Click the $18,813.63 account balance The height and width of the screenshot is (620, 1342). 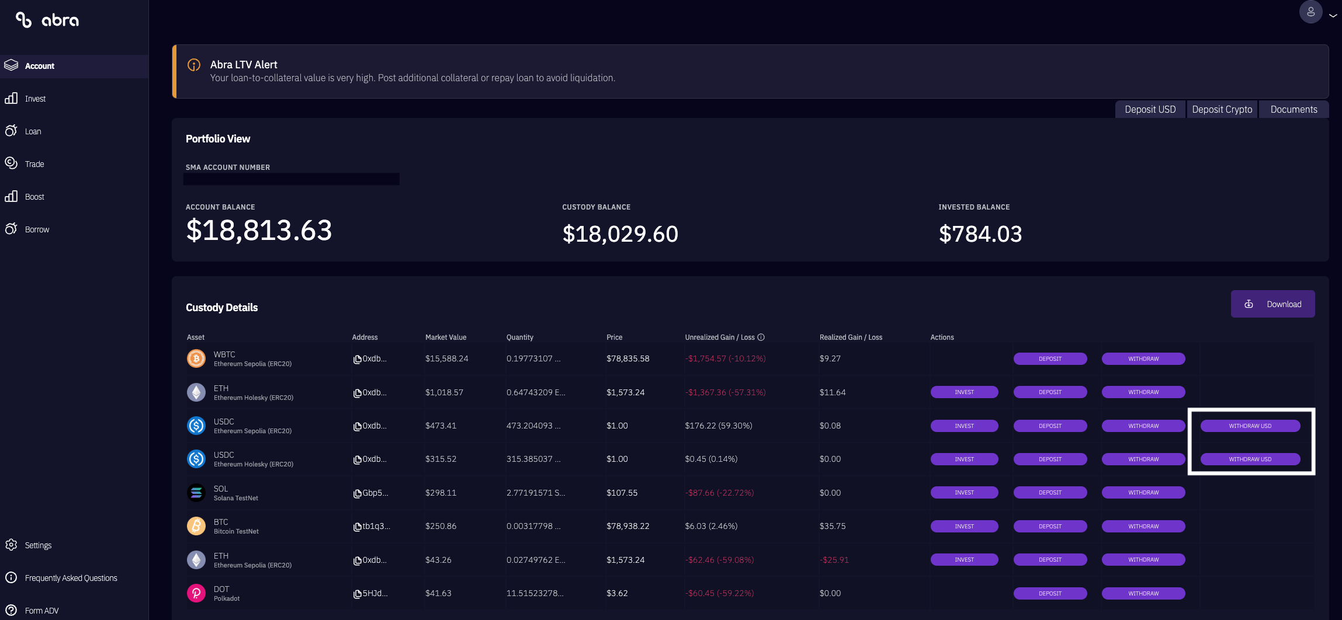(259, 230)
